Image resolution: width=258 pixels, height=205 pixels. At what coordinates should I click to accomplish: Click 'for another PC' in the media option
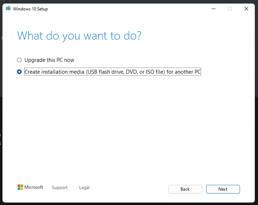pos(184,72)
